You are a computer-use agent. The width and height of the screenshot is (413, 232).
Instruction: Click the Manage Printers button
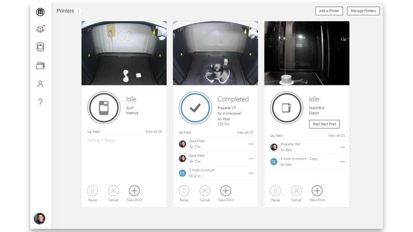tap(364, 11)
